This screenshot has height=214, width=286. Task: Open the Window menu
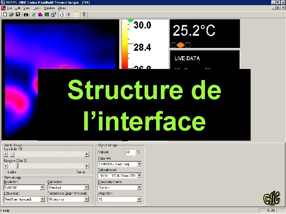pyautogui.click(x=49, y=8)
